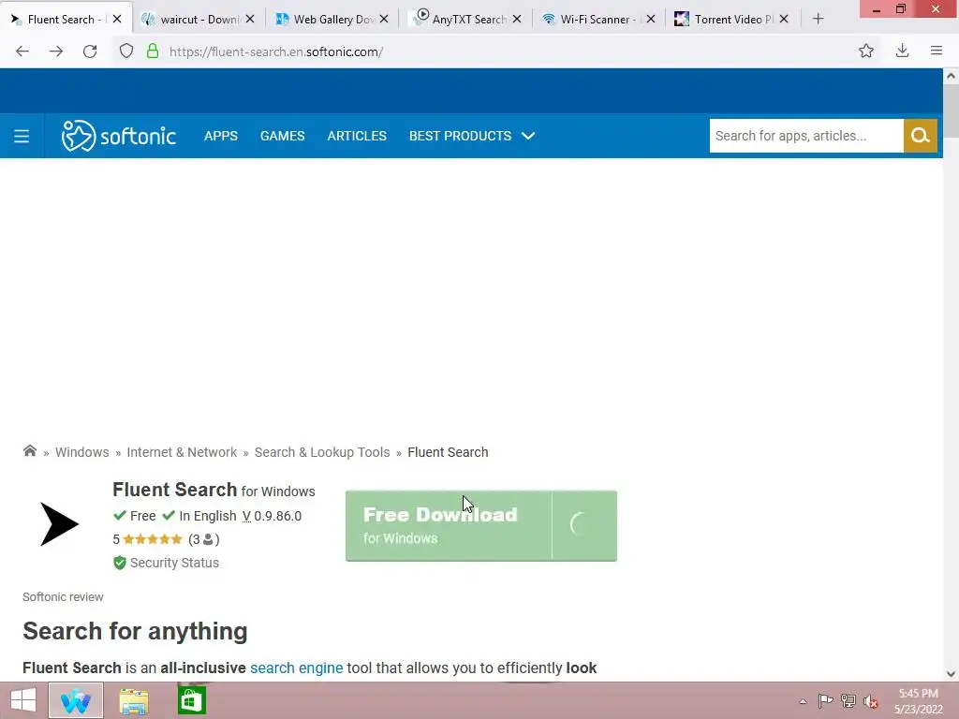Open a new tab with the plus button
This screenshot has height=719, width=959.
tap(819, 19)
